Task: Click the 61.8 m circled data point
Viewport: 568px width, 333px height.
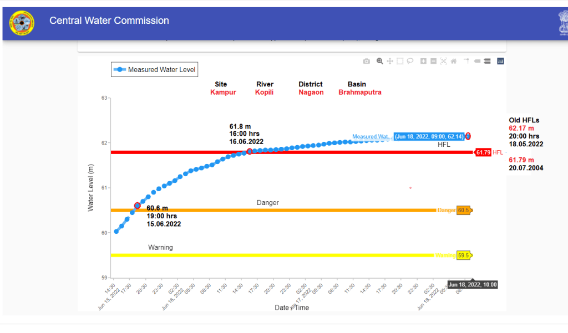Action: coord(250,151)
